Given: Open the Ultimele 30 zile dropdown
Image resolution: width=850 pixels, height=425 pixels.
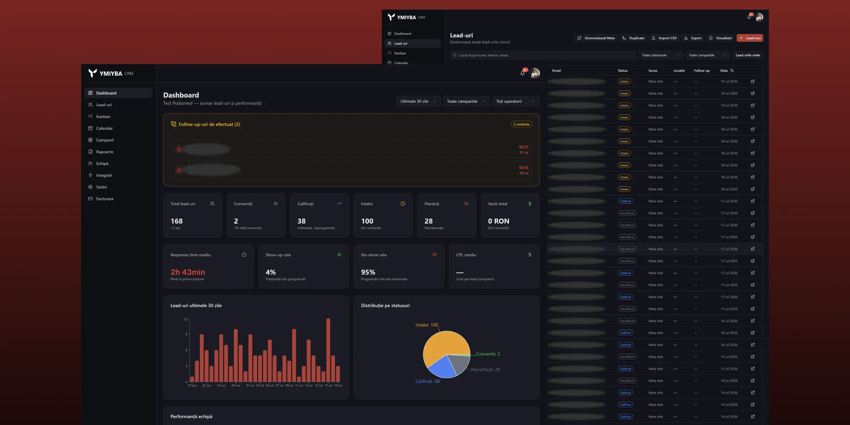Looking at the screenshot, I should click(419, 101).
